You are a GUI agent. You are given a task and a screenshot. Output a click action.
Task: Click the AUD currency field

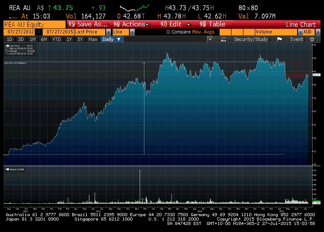[x=309, y=32]
